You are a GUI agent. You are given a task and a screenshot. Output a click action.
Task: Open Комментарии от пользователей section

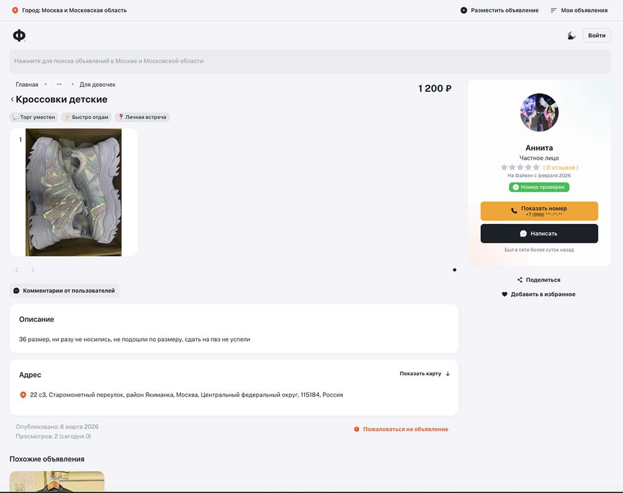tap(64, 291)
